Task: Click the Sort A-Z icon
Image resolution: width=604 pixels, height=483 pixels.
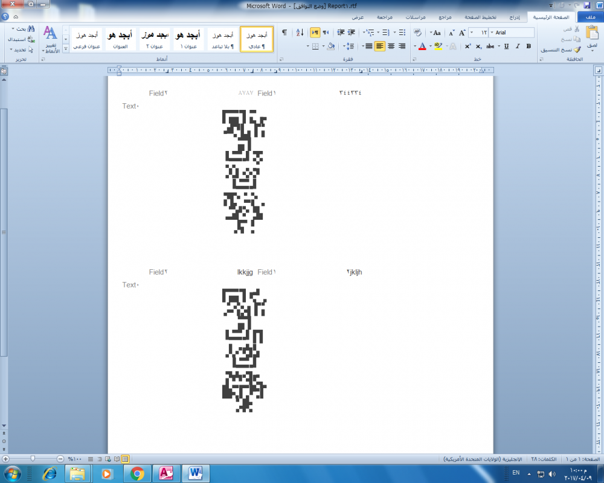Action: pyautogui.click(x=300, y=33)
